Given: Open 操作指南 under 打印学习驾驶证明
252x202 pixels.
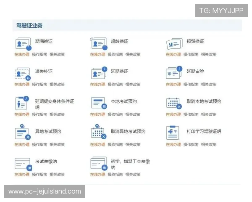Looking at the screenshot, I should tap(191, 144).
